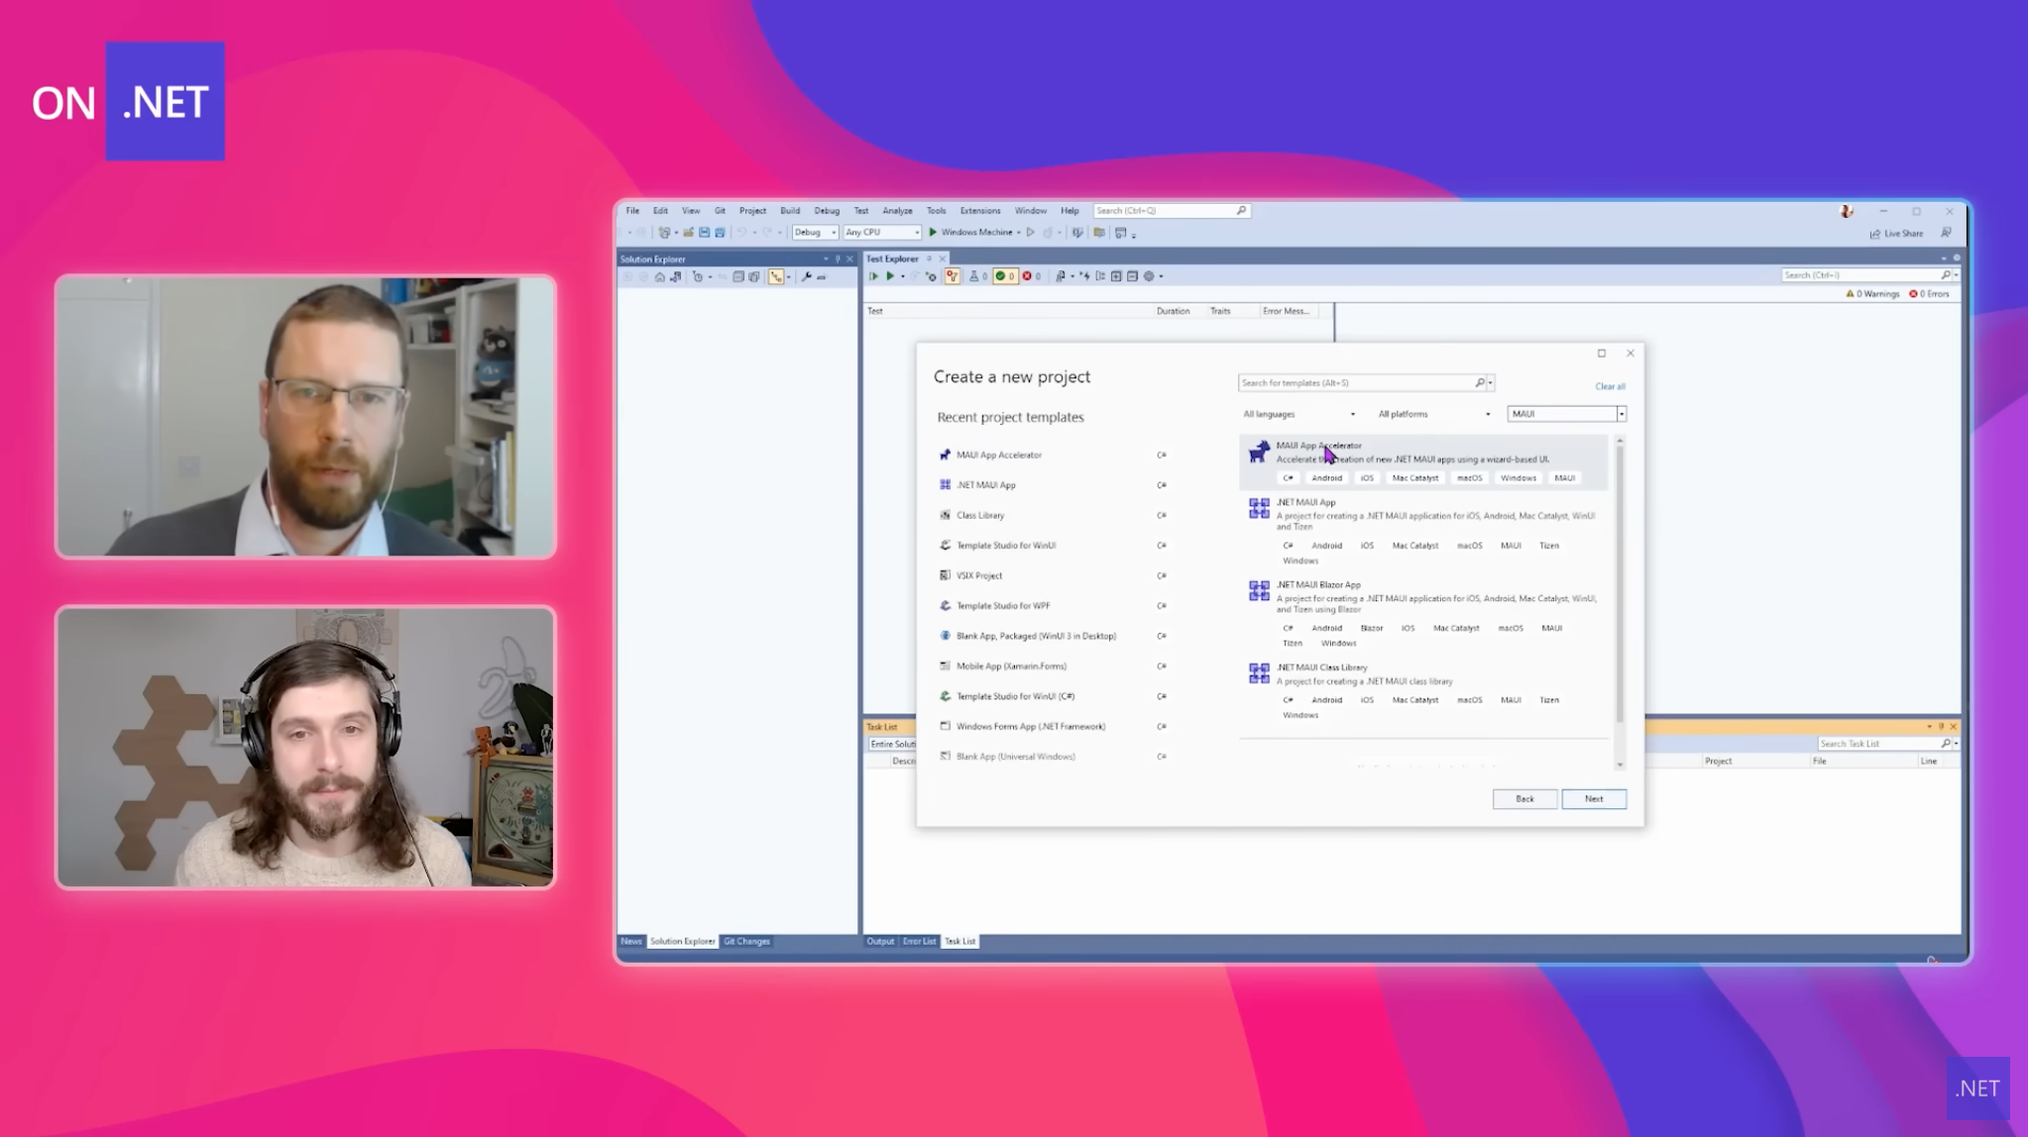
Task: Toggle Android platform tag filter
Action: [x=1326, y=477]
